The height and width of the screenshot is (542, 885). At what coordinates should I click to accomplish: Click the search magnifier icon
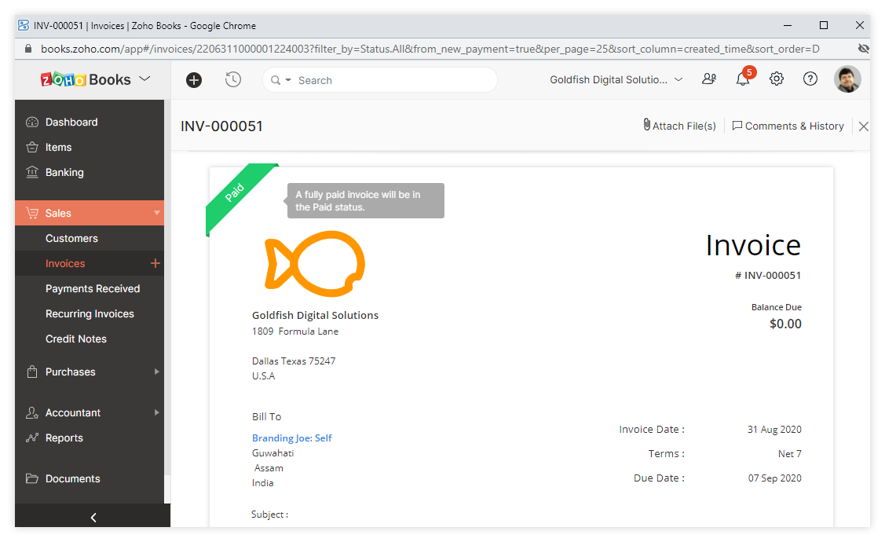click(276, 80)
